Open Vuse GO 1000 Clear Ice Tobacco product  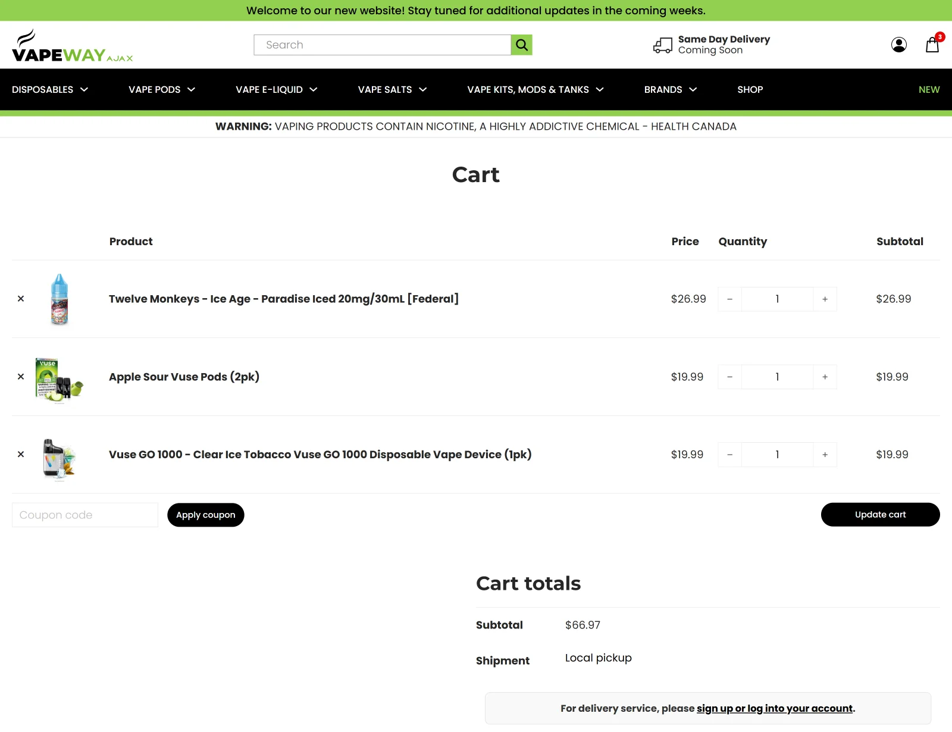pyautogui.click(x=320, y=455)
